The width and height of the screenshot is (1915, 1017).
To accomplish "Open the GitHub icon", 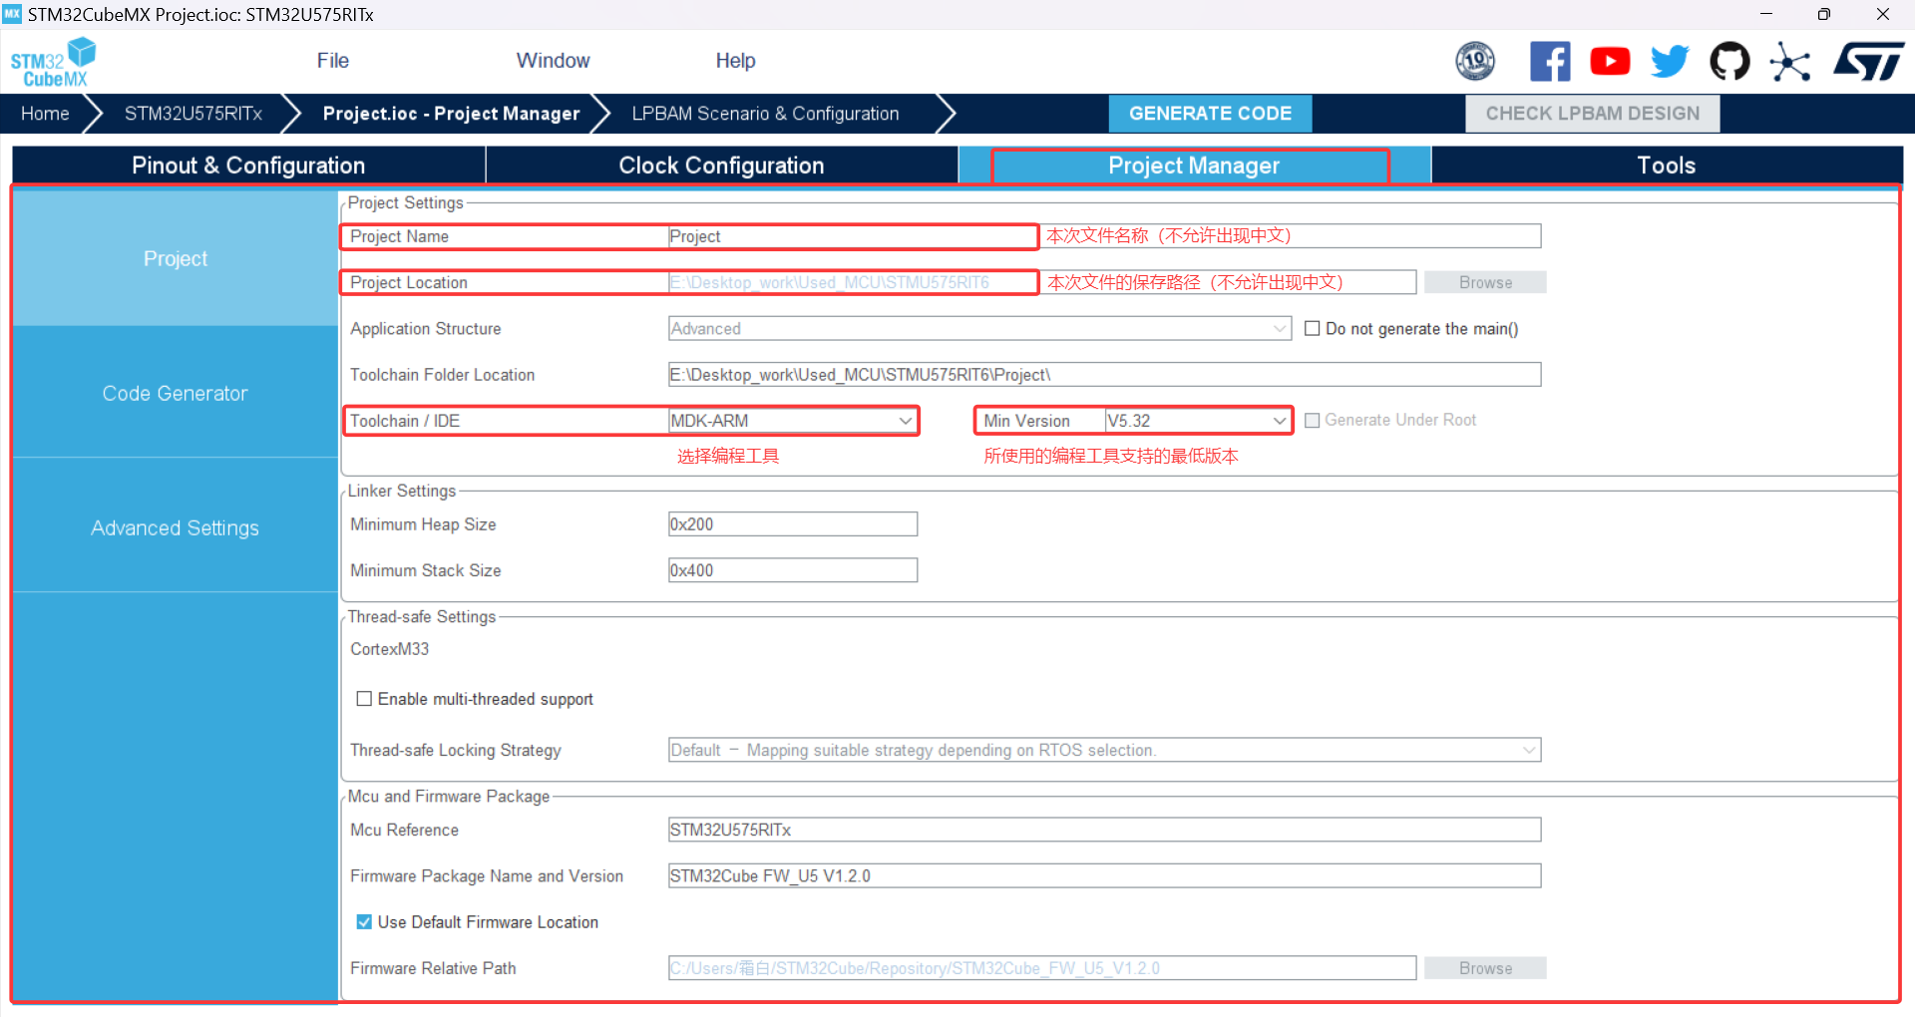I will [1729, 61].
